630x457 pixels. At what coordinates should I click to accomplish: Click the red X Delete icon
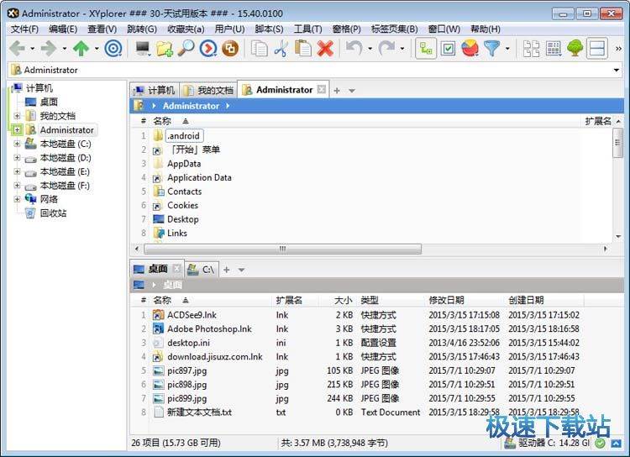click(325, 49)
